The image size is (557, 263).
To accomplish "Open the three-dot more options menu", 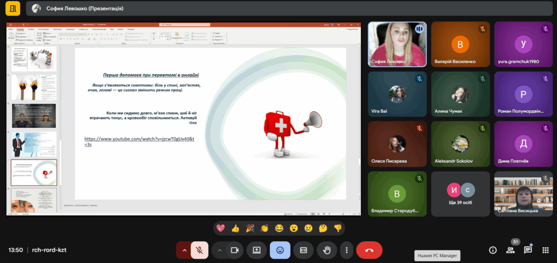I will (346, 250).
